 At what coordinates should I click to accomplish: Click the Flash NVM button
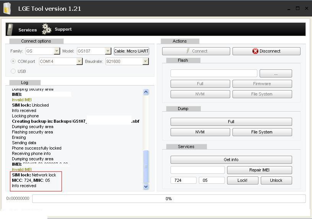point(200,94)
